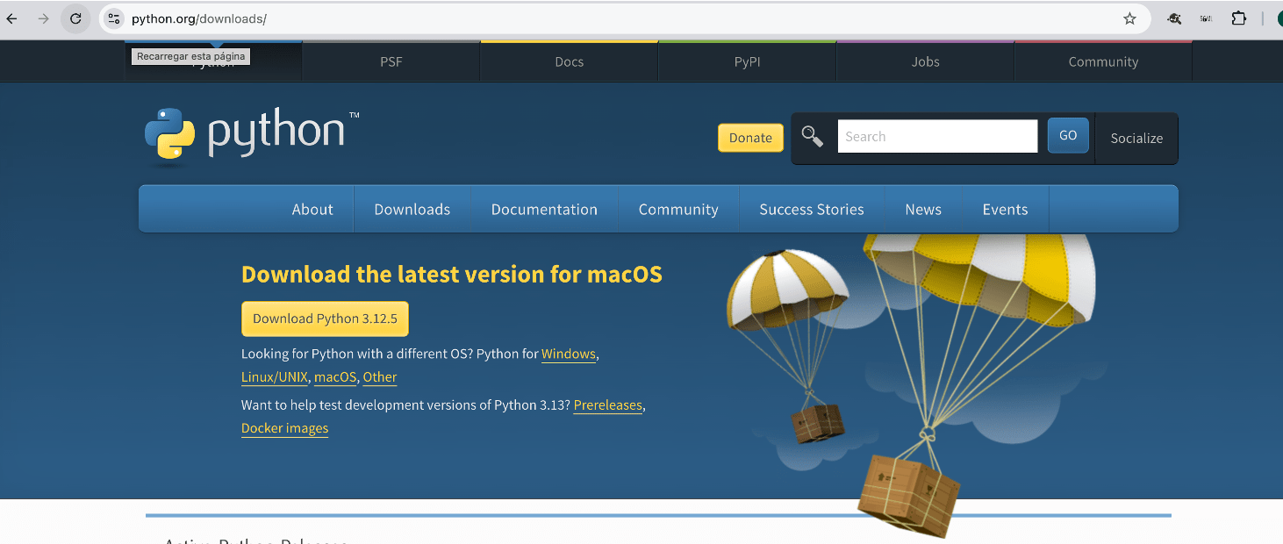The image size is (1283, 544).
Task: Open the News navigation menu
Action: pyautogui.click(x=923, y=209)
